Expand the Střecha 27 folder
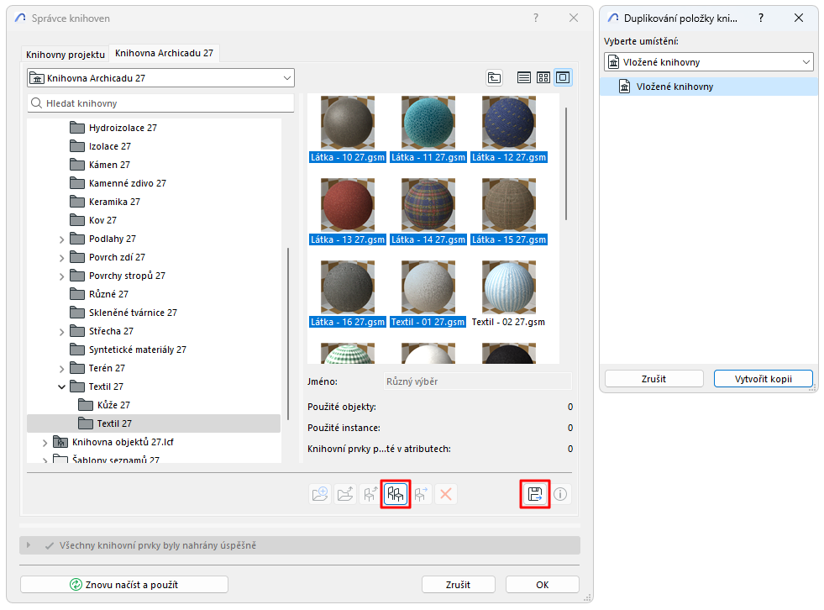This screenshot has height=610, width=824. pyautogui.click(x=61, y=332)
